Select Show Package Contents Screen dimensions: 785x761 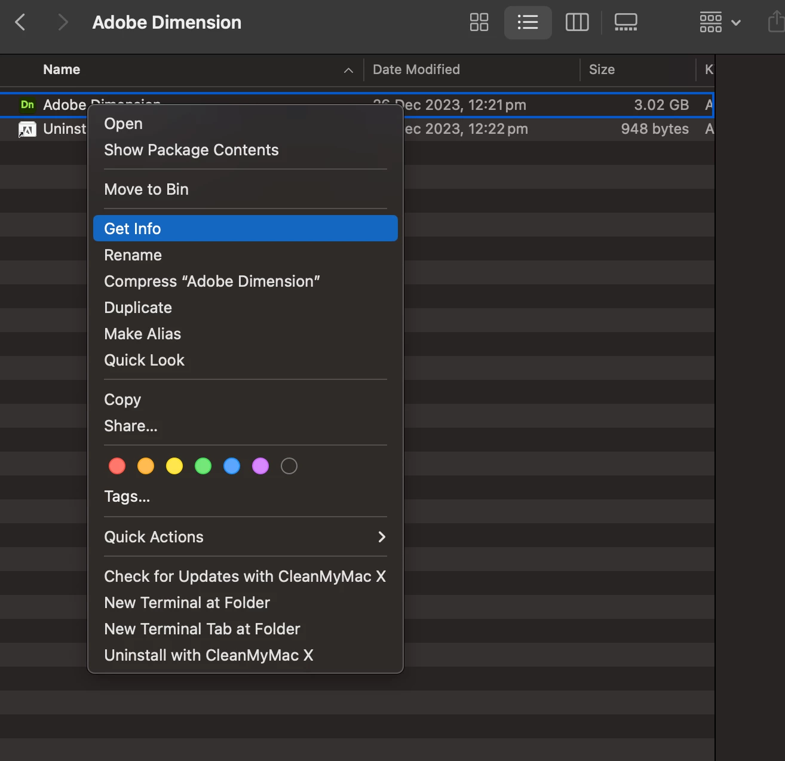coord(246,150)
